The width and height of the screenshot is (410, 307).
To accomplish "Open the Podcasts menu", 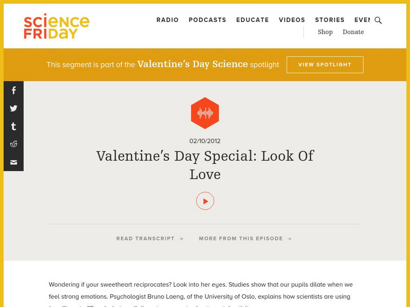I will tap(207, 20).
